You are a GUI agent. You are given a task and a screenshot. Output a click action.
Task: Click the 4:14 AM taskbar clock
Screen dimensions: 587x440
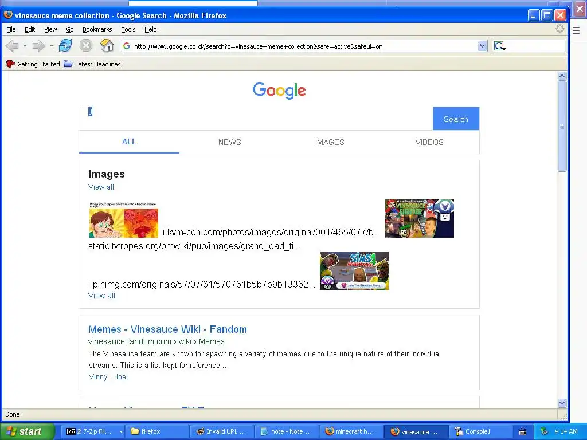(x=566, y=431)
